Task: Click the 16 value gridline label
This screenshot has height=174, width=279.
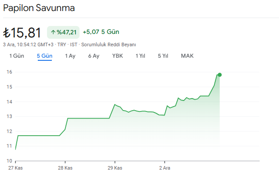Action: pyautogui.click(x=9, y=72)
